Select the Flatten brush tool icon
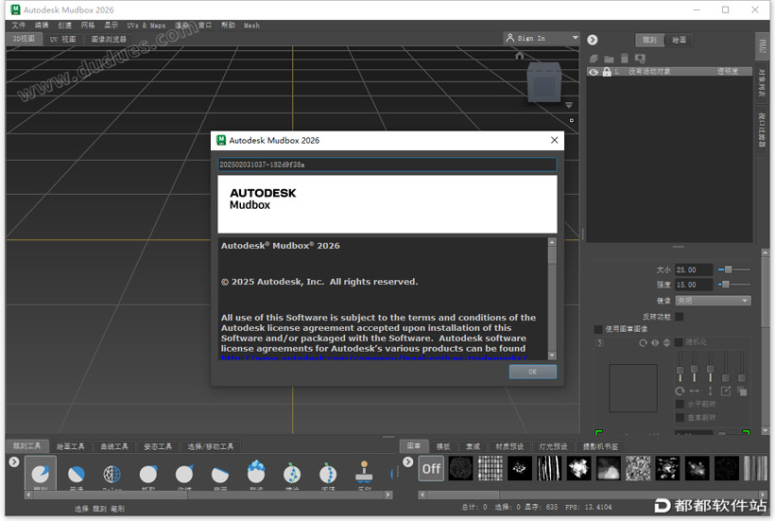Image resolution: width=775 pixels, height=521 pixels. click(x=220, y=474)
